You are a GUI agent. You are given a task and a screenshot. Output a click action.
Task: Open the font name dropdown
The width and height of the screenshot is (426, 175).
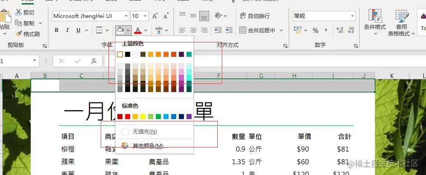click(x=126, y=16)
